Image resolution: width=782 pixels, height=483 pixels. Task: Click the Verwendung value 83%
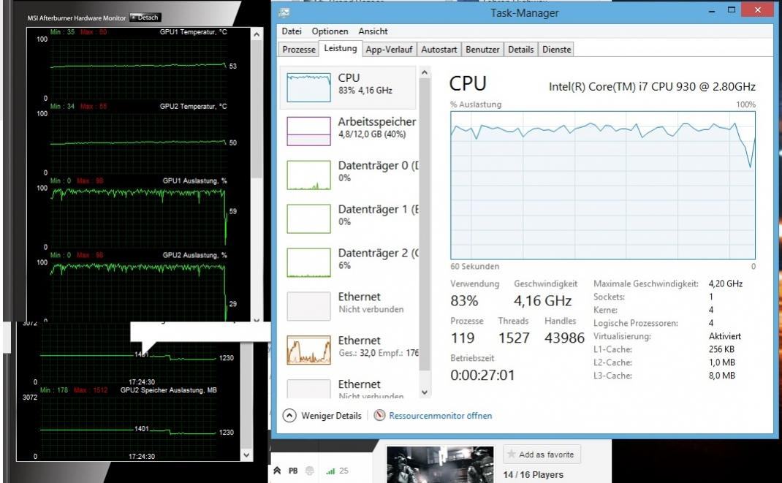click(464, 300)
